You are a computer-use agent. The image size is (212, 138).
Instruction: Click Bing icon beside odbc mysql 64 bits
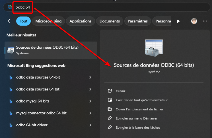[11, 101]
